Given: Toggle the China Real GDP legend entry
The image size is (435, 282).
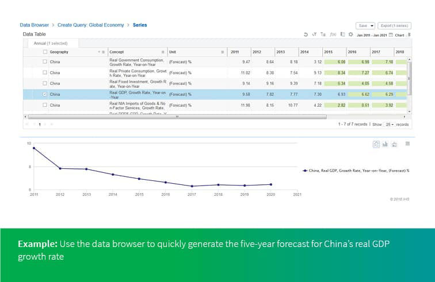Looking at the screenshot, I should coord(356,171).
